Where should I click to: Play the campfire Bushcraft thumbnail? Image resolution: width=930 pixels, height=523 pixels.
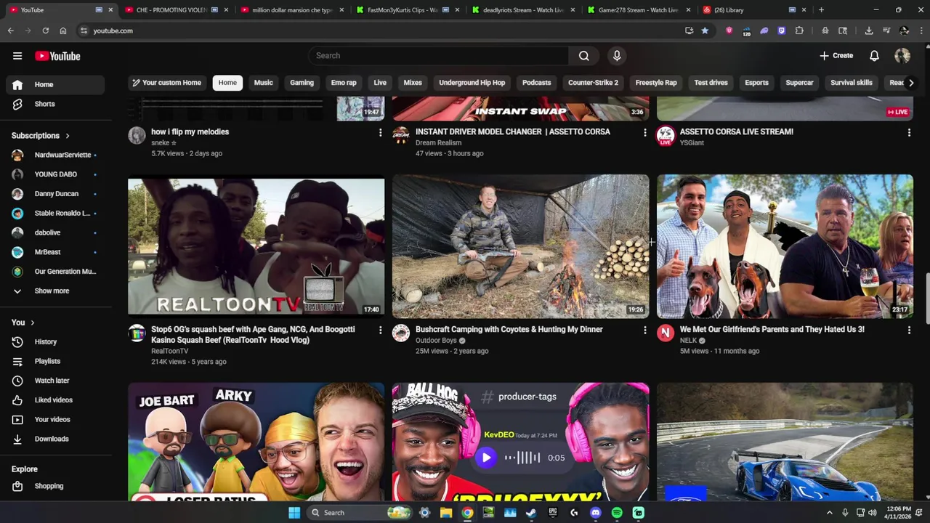click(521, 246)
